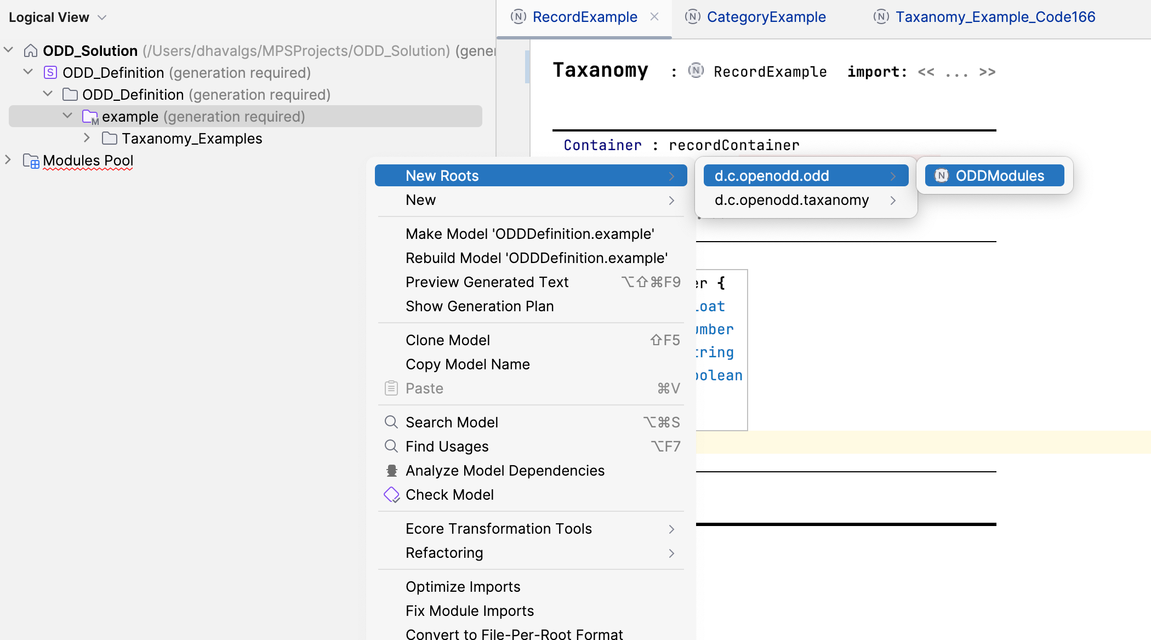This screenshot has height=640, width=1151.
Task: Expand the Modules Pool node
Action: pyautogui.click(x=8, y=160)
